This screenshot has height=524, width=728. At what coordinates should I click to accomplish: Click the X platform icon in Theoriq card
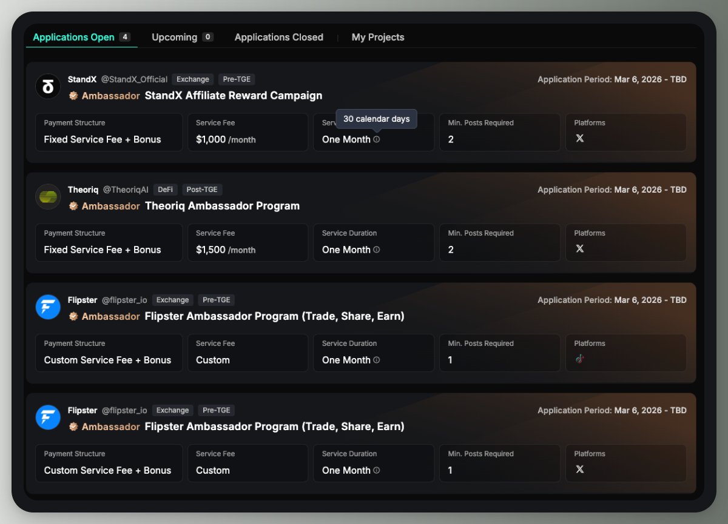(579, 248)
